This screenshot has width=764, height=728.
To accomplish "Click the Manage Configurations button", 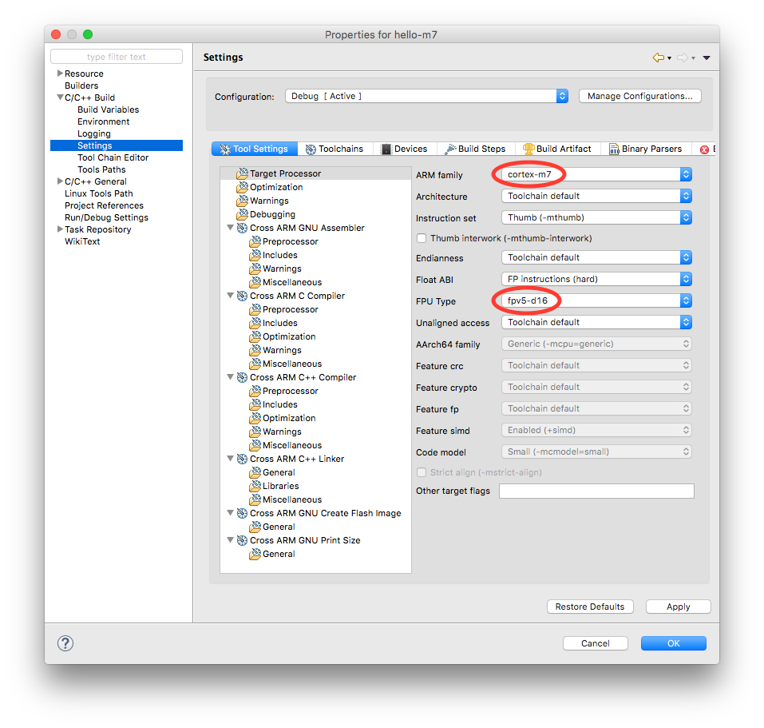I will (639, 96).
